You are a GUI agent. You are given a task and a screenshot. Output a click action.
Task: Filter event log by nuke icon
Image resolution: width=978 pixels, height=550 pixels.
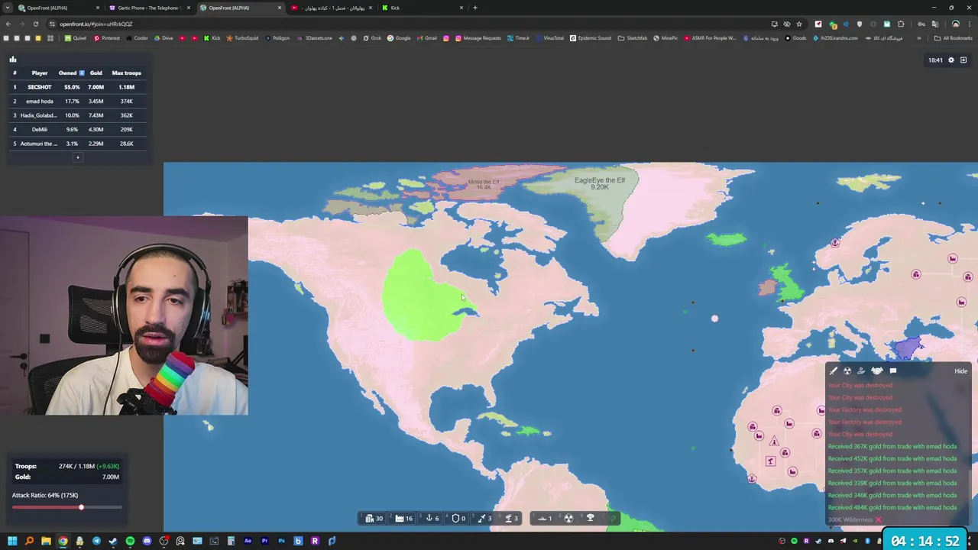[847, 370]
